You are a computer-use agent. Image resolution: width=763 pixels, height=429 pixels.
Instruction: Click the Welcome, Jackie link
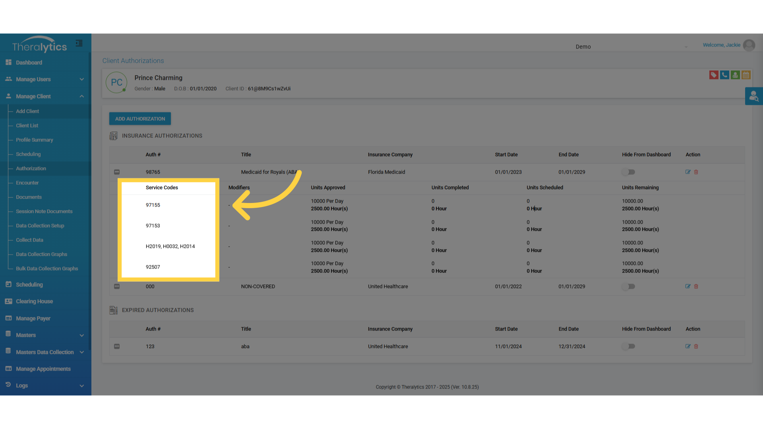(x=721, y=45)
